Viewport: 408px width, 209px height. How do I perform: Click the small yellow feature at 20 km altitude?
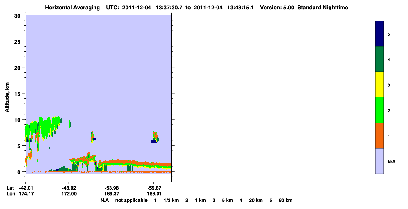pos(60,66)
